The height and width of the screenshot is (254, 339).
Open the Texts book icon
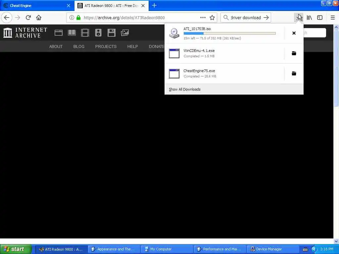[x=72, y=33]
